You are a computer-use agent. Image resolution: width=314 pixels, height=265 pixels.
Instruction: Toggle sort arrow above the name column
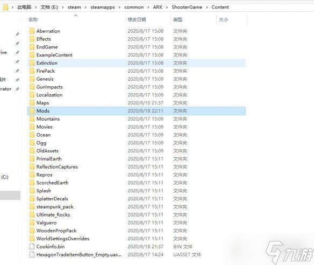[x=76, y=15]
